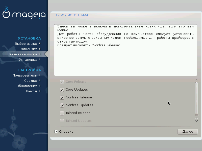202x151 pixels.
Task: Select the Установка step in sidebar
Action: pyautogui.click(x=28, y=59)
